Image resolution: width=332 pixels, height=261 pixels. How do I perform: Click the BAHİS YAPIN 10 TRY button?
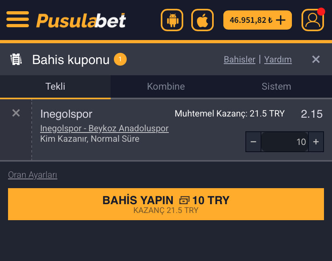click(x=166, y=204)
